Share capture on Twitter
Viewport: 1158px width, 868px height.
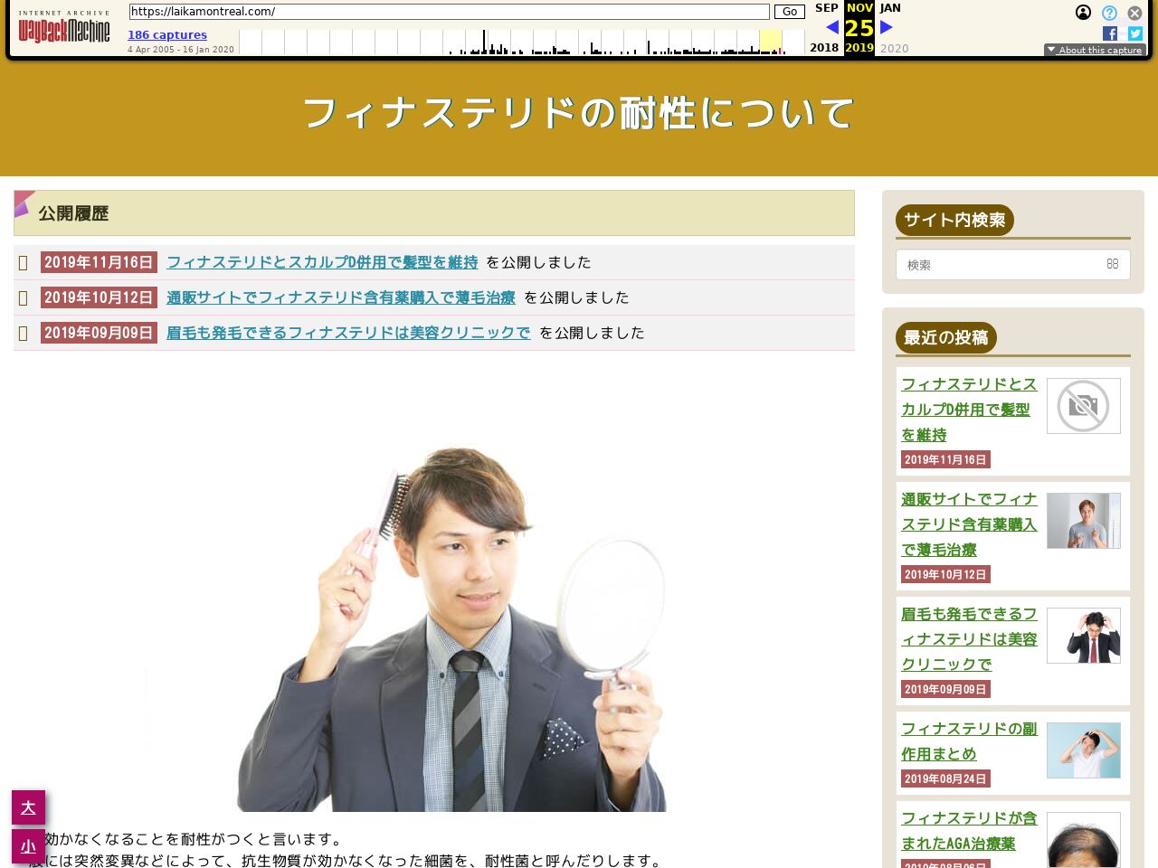(1135, 33)
